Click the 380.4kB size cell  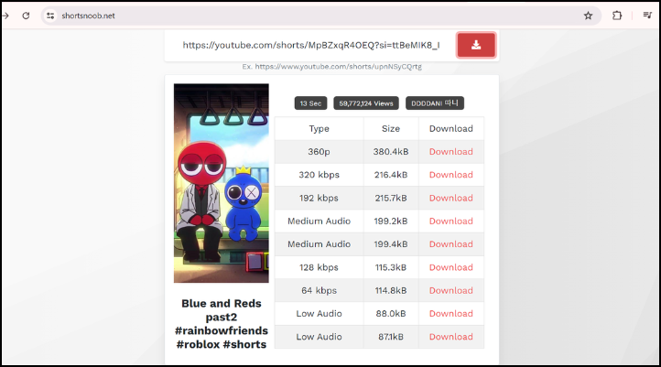391,152
